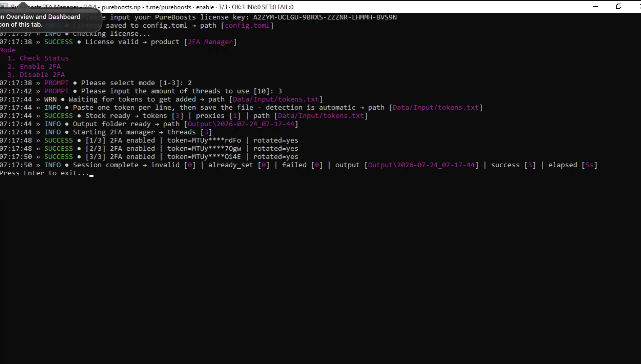Select the PureBoosts license key text
Screen dimensions: 641x364
point(325,17)
